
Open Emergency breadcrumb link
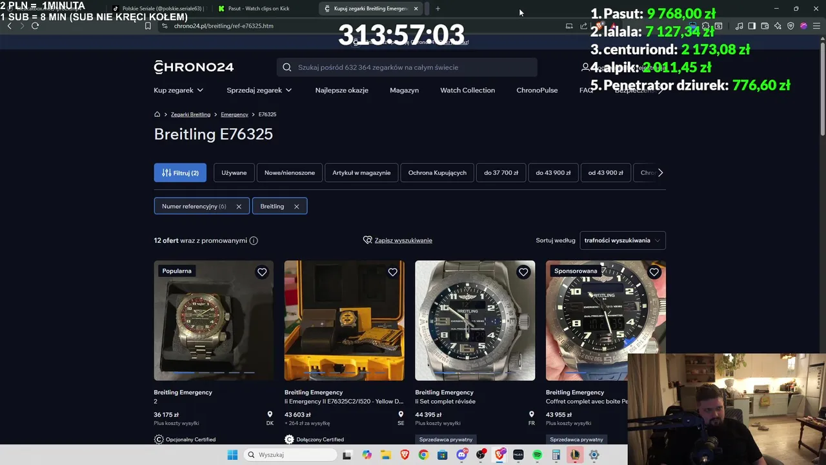coord(234,114)
